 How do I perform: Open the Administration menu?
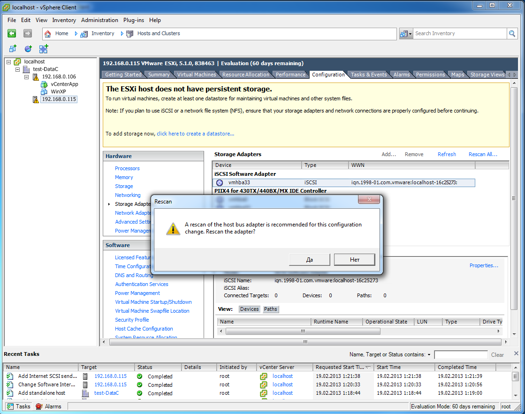tap(99, 20)
